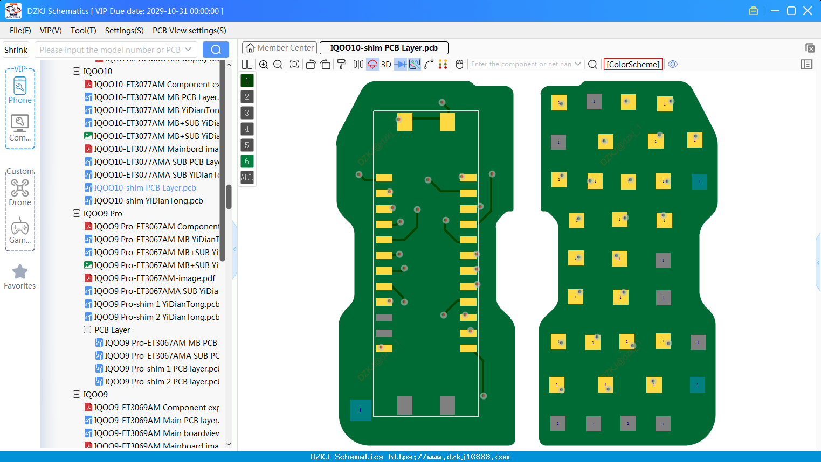
Task: Open the VIP(V) menu
Action: pos(51,31)
